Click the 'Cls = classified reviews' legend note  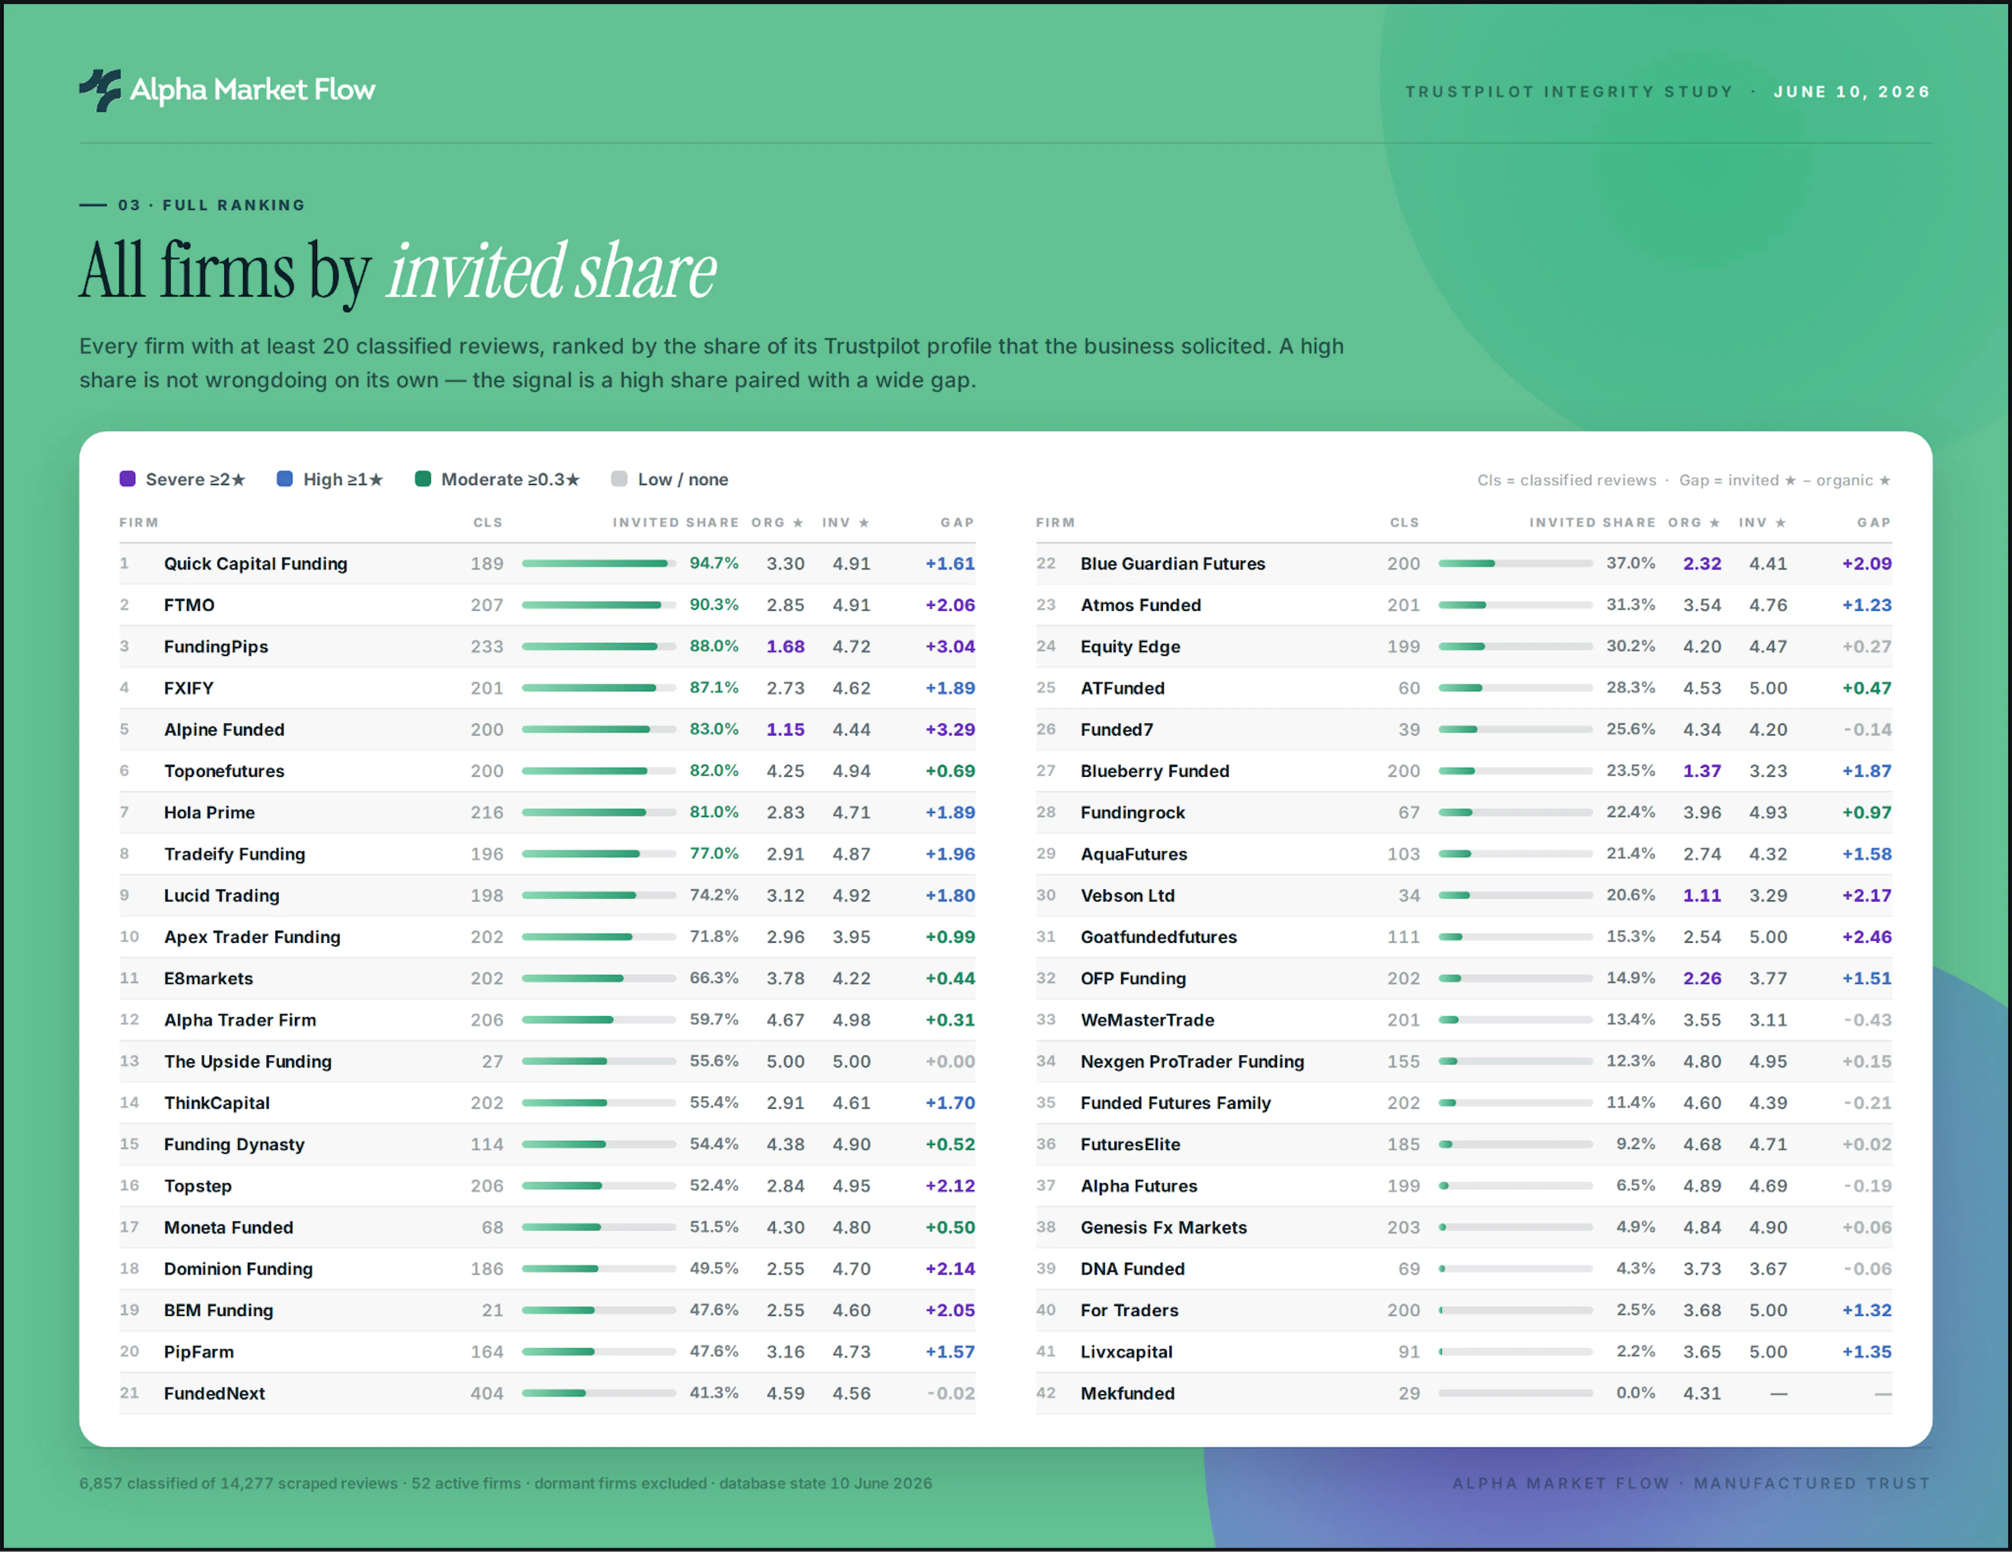(x=1566, y=480)
